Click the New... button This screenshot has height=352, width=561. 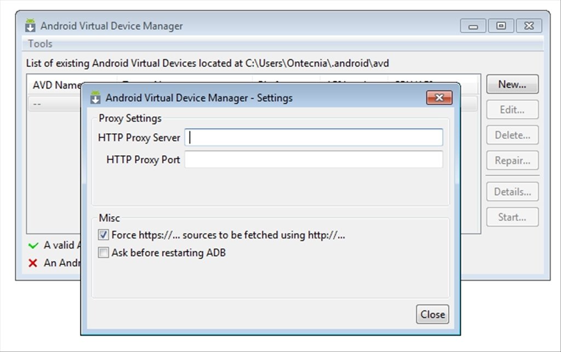(512, 84)
